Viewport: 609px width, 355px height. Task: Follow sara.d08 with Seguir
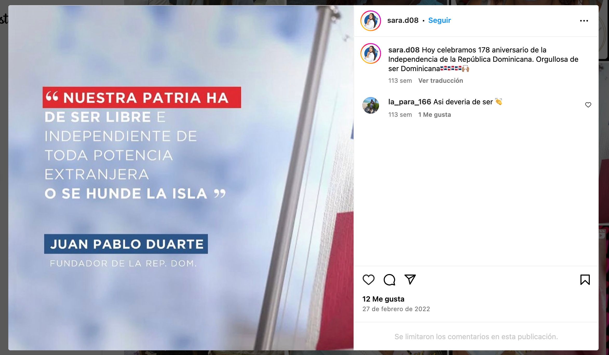tap(439, 20)
